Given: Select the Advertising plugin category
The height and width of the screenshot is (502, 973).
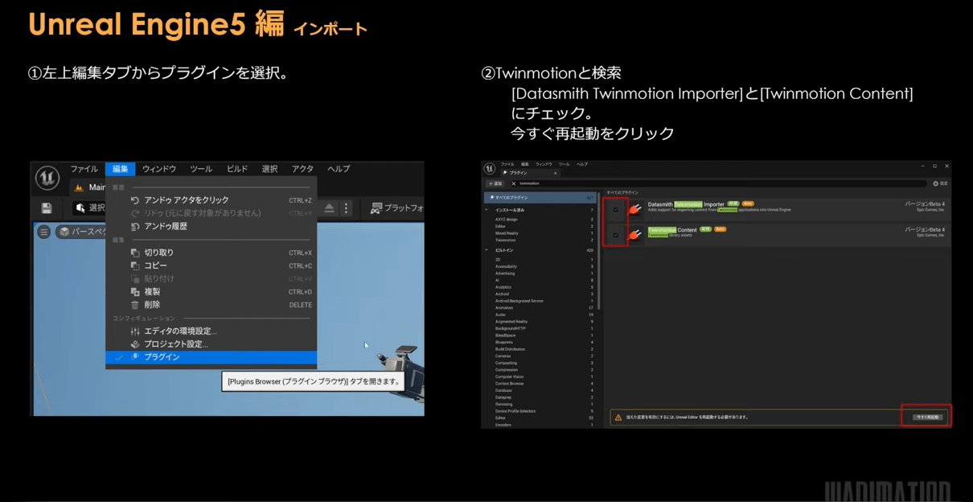Looking at the screenshot, I should point(541,273).
